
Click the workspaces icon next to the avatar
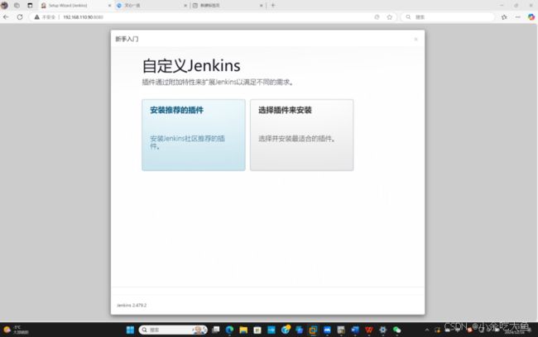coord(17,6)
